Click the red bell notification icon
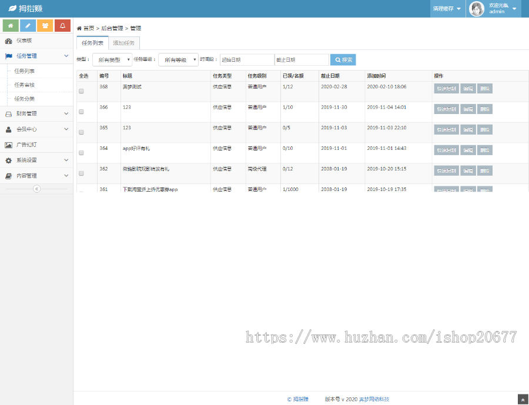This screenshot has width=529, height=405. (62, 26)
